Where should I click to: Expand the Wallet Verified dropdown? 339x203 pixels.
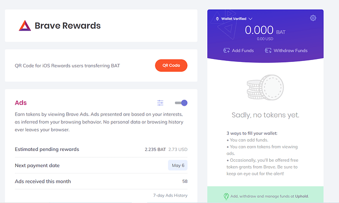pyautogui.click(x=250, y=19)
